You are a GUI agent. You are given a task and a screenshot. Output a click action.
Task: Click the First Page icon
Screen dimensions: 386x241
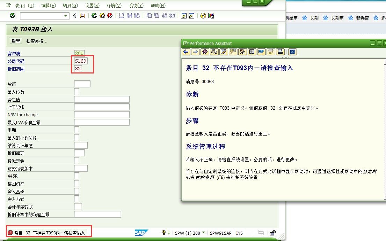coord(149,16)
